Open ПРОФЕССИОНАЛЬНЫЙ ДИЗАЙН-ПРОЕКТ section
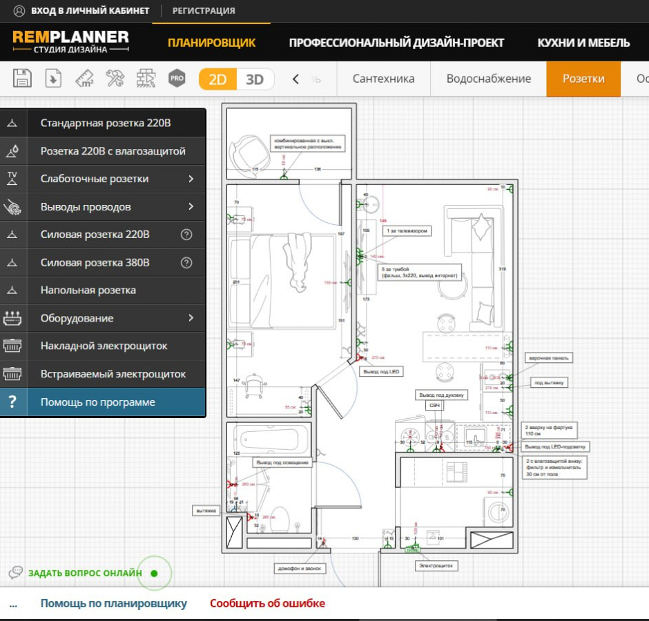 pos(396,43)
